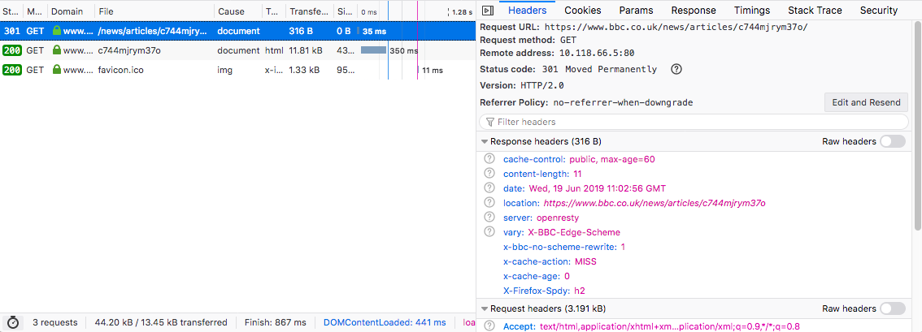Image resolution: width=922 pixels, height=332 pixels.
Task: Click the help icon beside date header
Action: click(489, 188)
